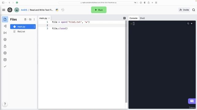Select the 'Read and Write Text Fi...' repl title
Screen dimensions: 197x110
point(41,10)
